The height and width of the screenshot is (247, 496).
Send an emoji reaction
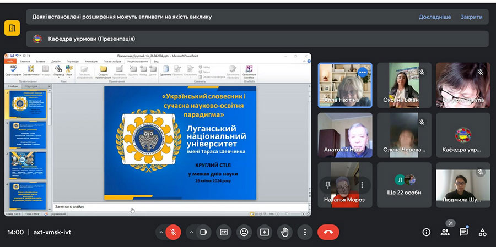[244, 232]
